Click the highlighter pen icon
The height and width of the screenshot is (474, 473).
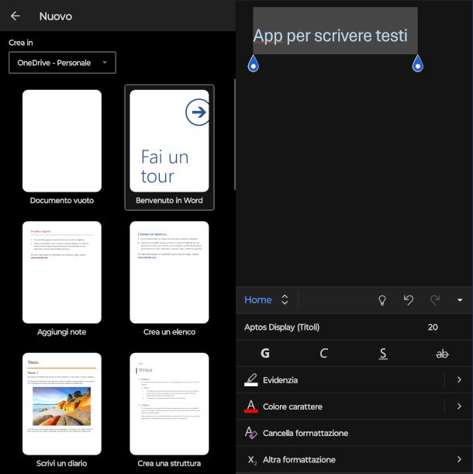[251, 379]
